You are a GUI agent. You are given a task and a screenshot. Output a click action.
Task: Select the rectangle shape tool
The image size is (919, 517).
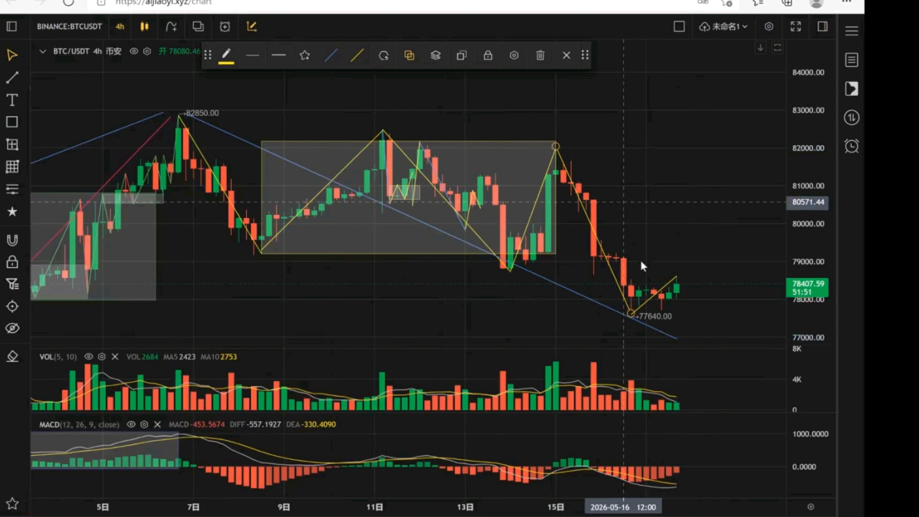[12, 122]
